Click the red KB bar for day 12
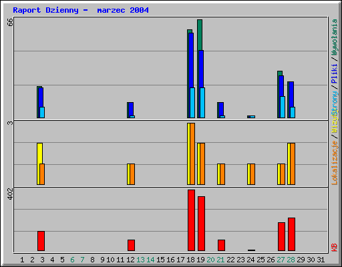 pyautogui.click(x=131, y=245)
